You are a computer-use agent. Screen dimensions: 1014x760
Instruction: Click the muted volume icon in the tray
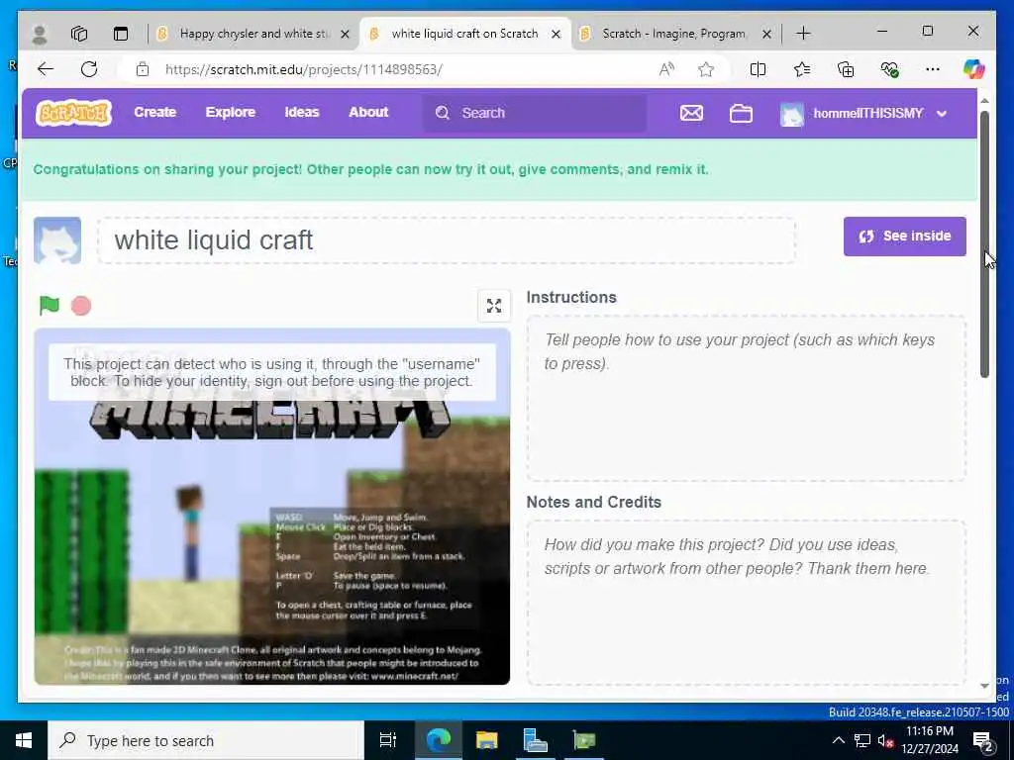coord(885,740)
